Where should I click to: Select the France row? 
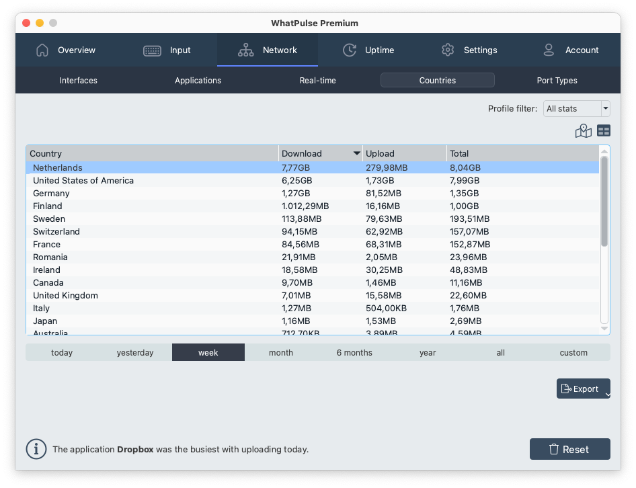point(313,244)
